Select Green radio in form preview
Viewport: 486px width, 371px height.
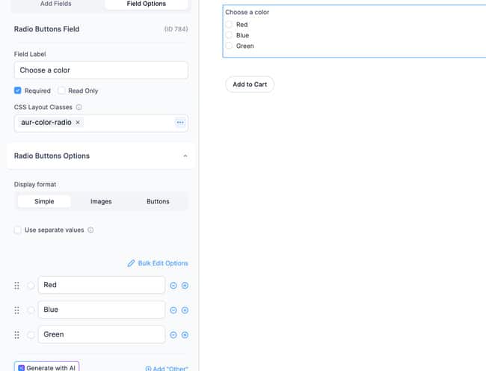coord(229,46)
